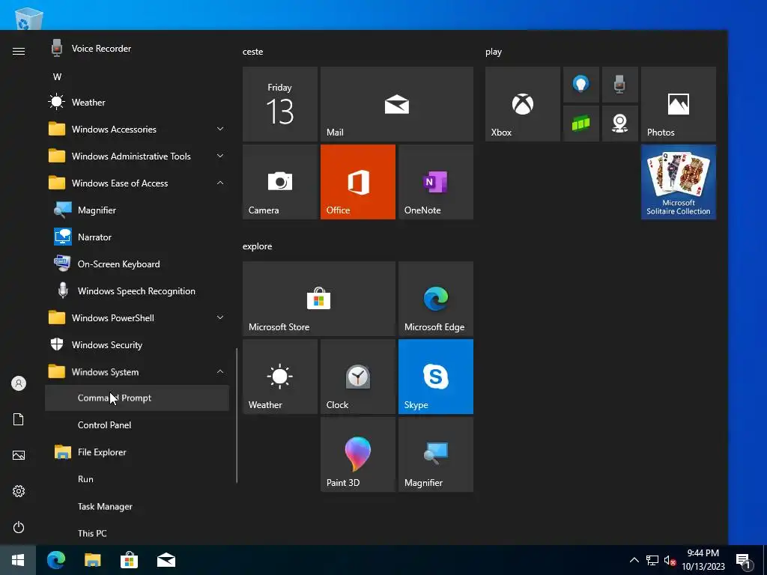The height and width of the screenshot is (575, 767).
Task: Show hidden system tray icons
Action: [x=634, y=560]
